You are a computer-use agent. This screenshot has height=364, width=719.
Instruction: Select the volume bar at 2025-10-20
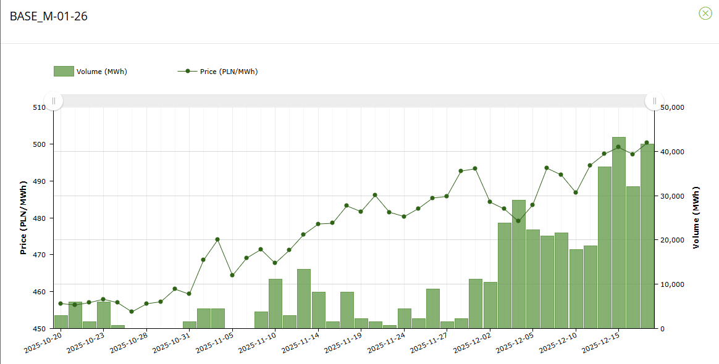click(x=61, y=321)
